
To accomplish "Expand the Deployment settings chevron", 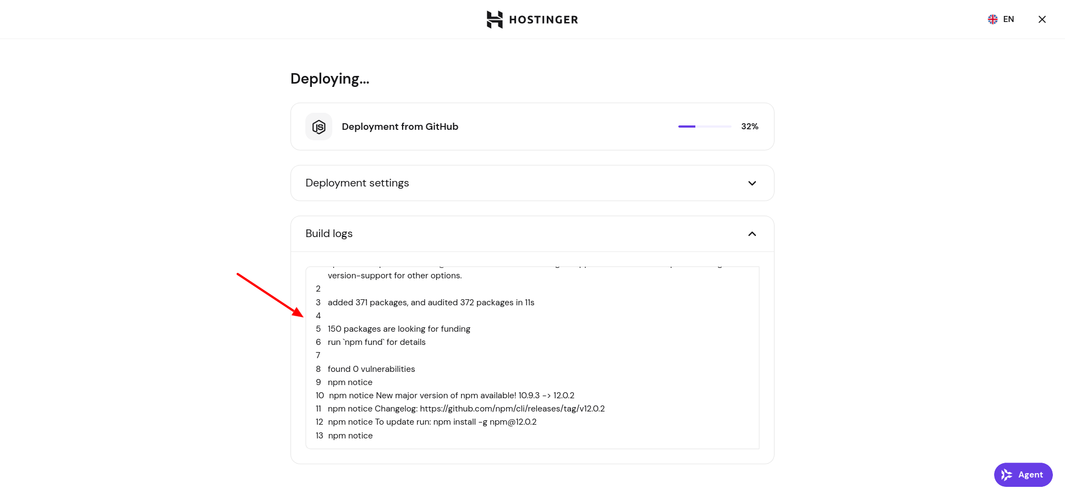I will [x=752, y=183].
